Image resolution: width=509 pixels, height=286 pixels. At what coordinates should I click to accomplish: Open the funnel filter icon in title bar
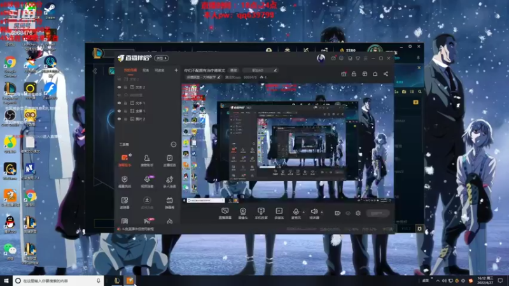coord(358,58)
